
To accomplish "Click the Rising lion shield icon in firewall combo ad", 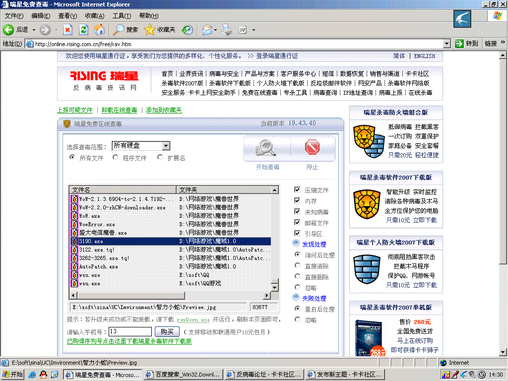I will [x=369, y=141].
